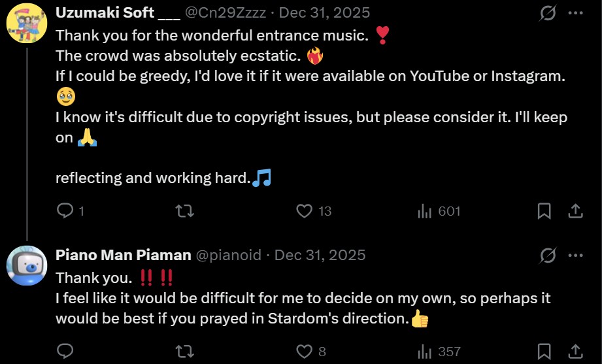Open more options for Uzumaki Soft's tweet
This screenshot has height=364, width=602.
coord(575,13)
